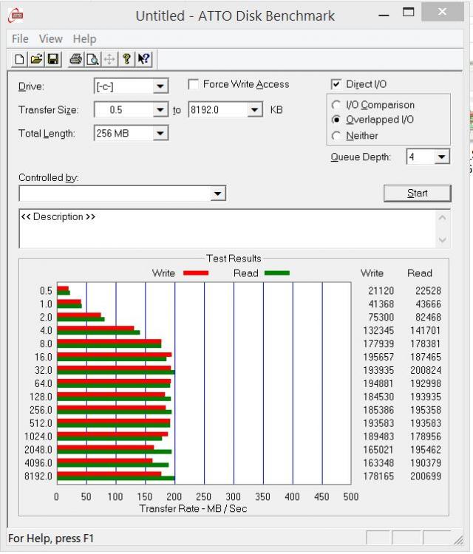This screenshot has width=473, height=554.
Task: Close the ATTO Disk Benchmark window
Action: pyautogui.click(x=442, y=12)
